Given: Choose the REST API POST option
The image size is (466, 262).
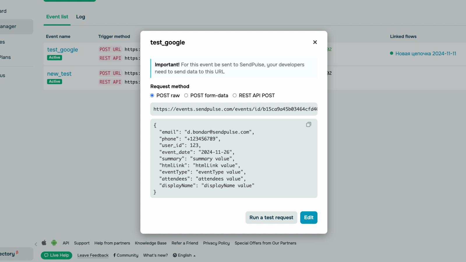Looking at the screenshot, I should (x=234, y=95).
